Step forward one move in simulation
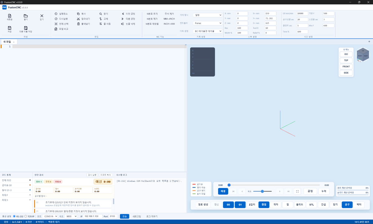Screen dimensions: 373x224 [x=280, y=191]
